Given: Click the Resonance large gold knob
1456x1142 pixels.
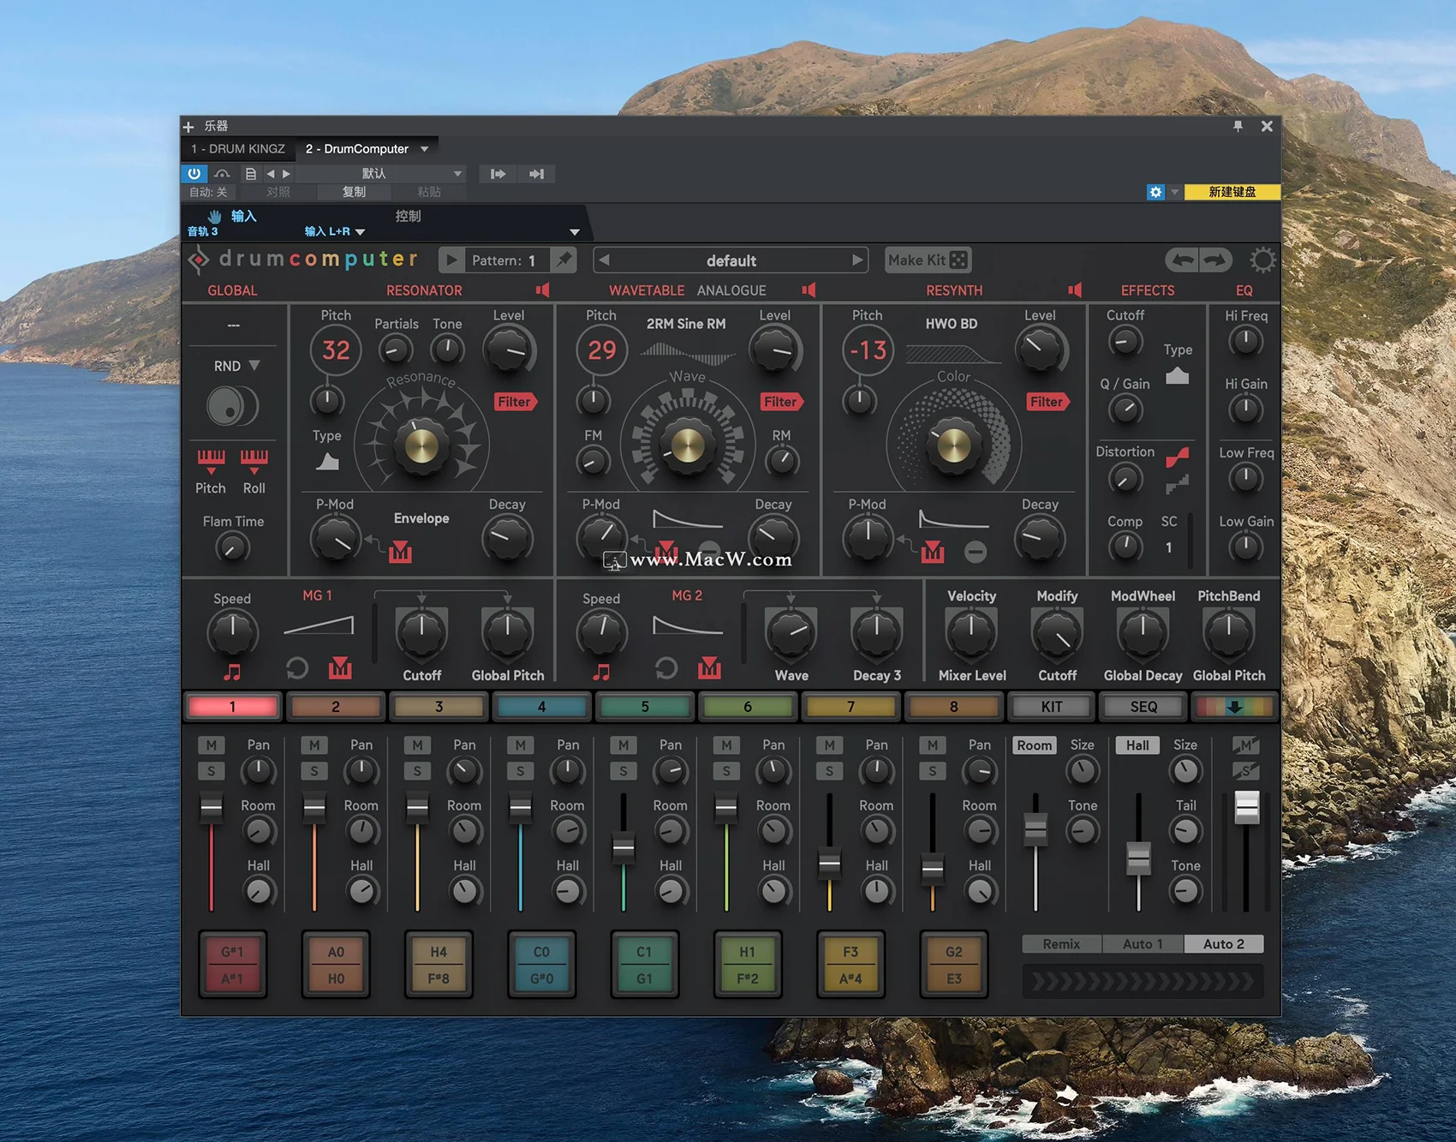Looking at the screenshot, I should pyautogui.click(x=421, y=445).
